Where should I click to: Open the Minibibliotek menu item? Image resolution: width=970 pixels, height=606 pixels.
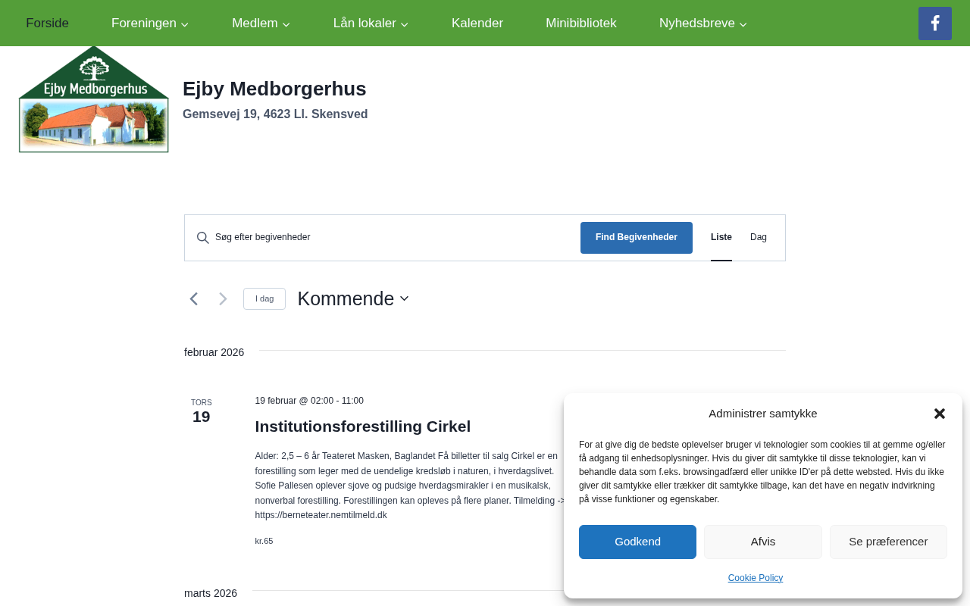point(581,23)
